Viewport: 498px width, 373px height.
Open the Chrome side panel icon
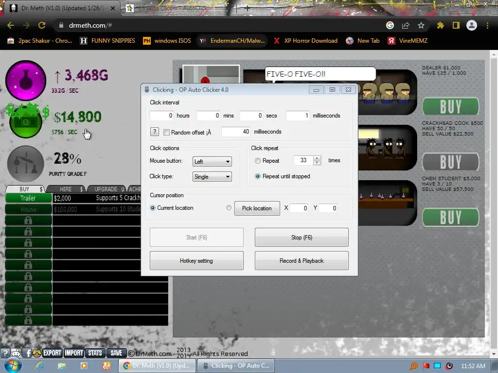point(456,25)
